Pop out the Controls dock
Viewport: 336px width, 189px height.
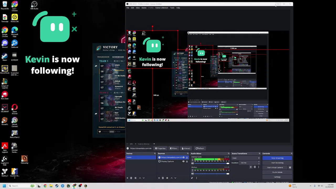tap(291, 154)
